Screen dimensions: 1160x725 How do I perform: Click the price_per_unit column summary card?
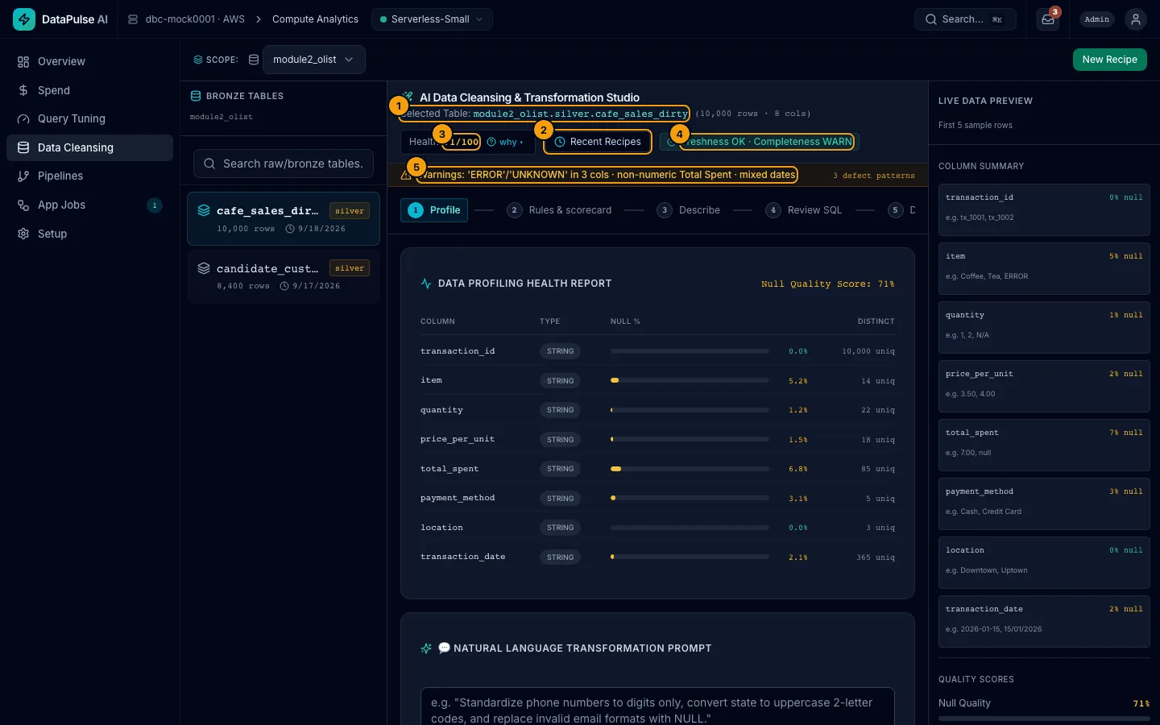1044,386
